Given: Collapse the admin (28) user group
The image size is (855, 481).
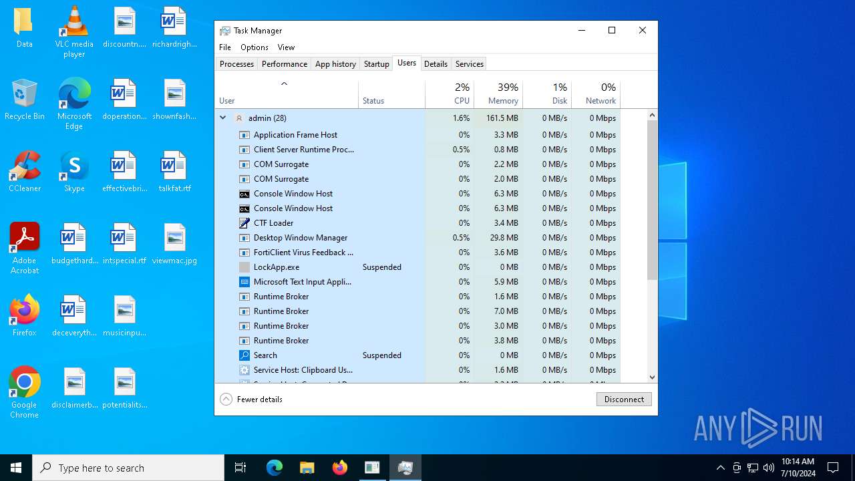Looking at the screenshot, I should click(223, 118).
